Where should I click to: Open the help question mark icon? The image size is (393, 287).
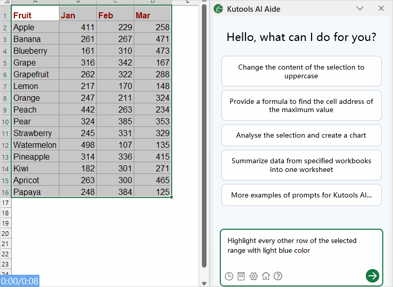[278, 276]
